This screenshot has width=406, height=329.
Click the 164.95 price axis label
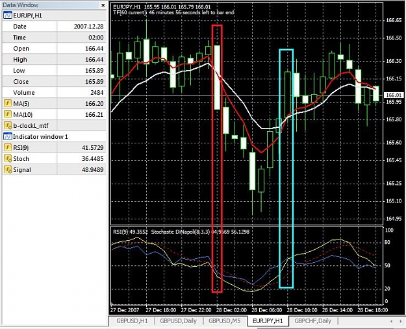(x=394, y=219)
